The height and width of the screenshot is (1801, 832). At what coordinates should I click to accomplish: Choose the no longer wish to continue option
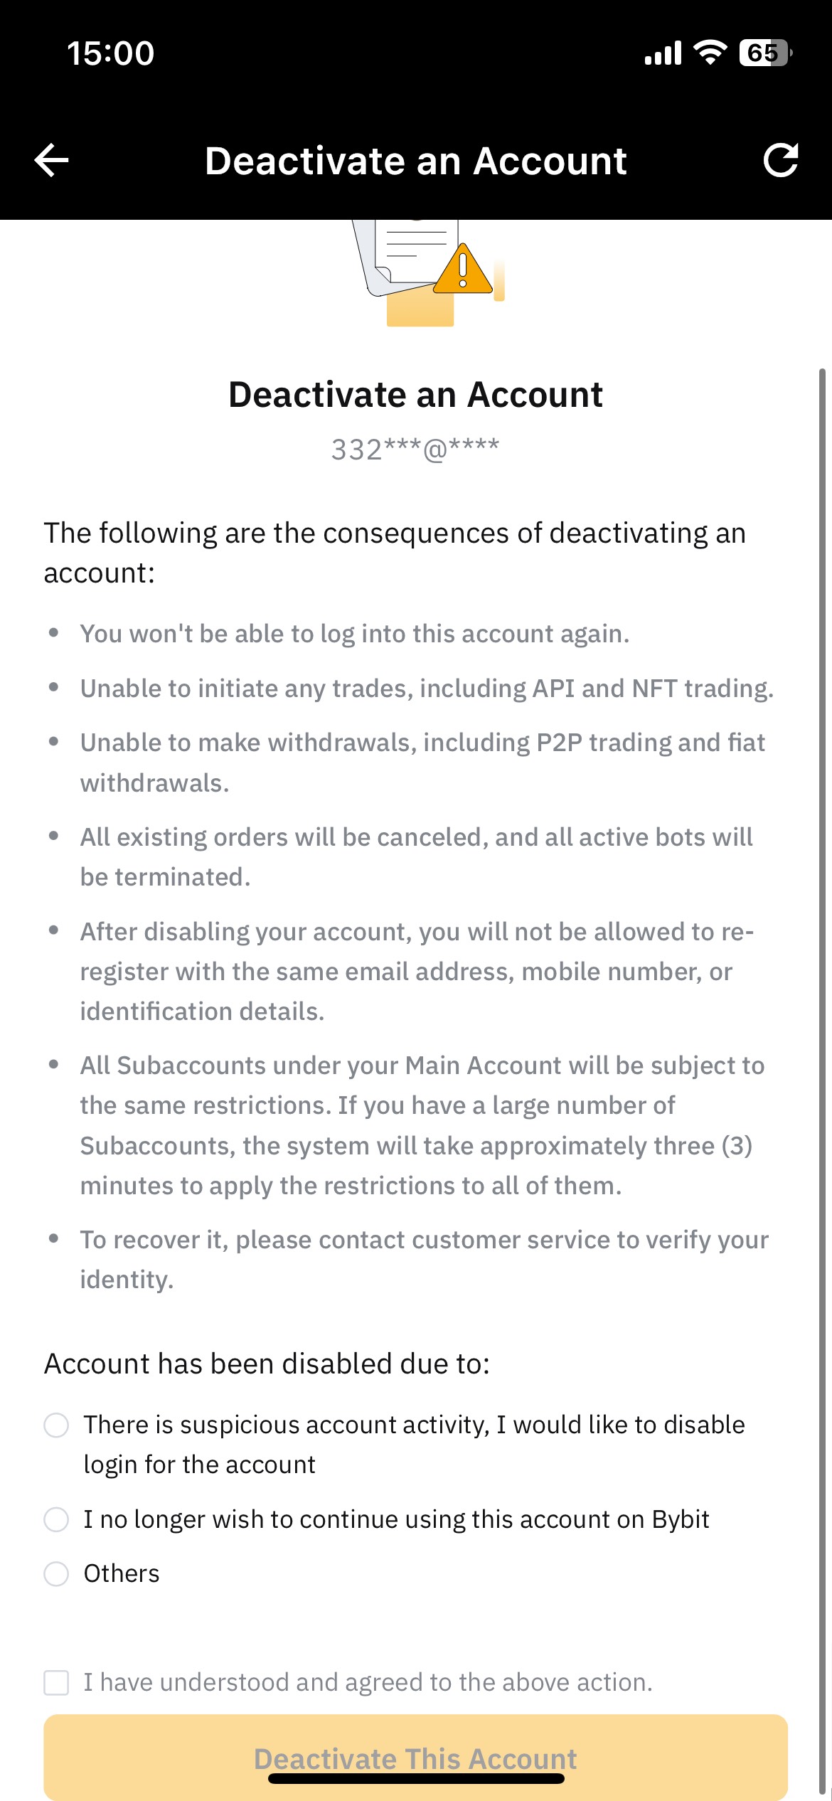click(56, 1519)
